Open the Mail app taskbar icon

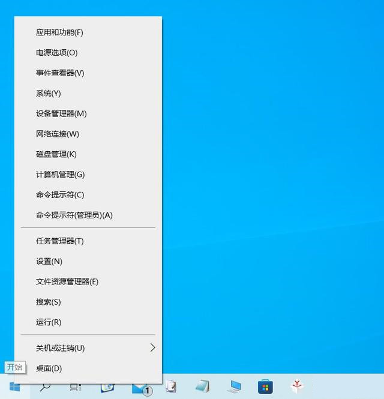[140, 388]
